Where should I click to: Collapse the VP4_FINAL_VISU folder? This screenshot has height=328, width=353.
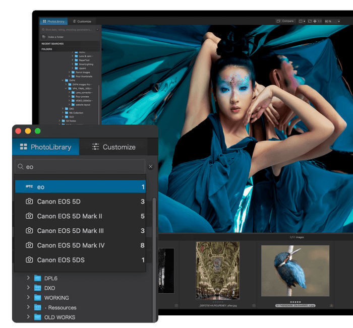pos(66,88)
